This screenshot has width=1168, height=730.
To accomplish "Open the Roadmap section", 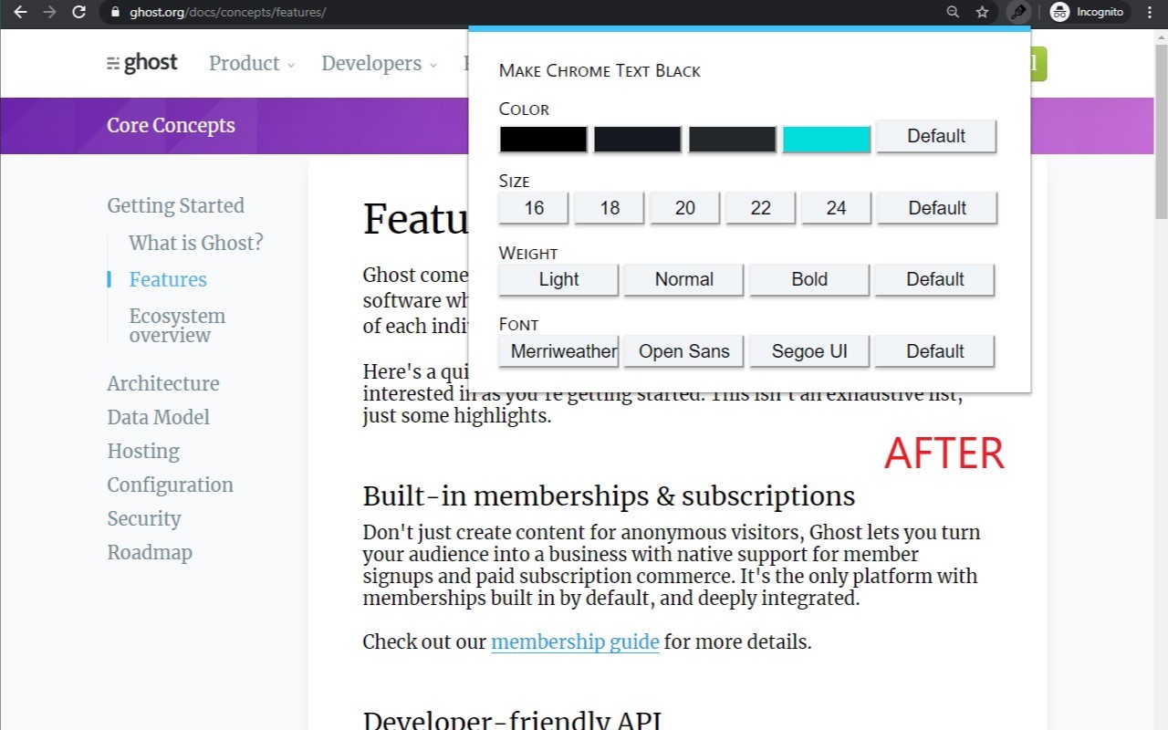I will (x=150, y=552).
